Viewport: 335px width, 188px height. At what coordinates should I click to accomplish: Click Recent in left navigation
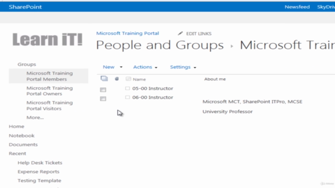[17, 154]
